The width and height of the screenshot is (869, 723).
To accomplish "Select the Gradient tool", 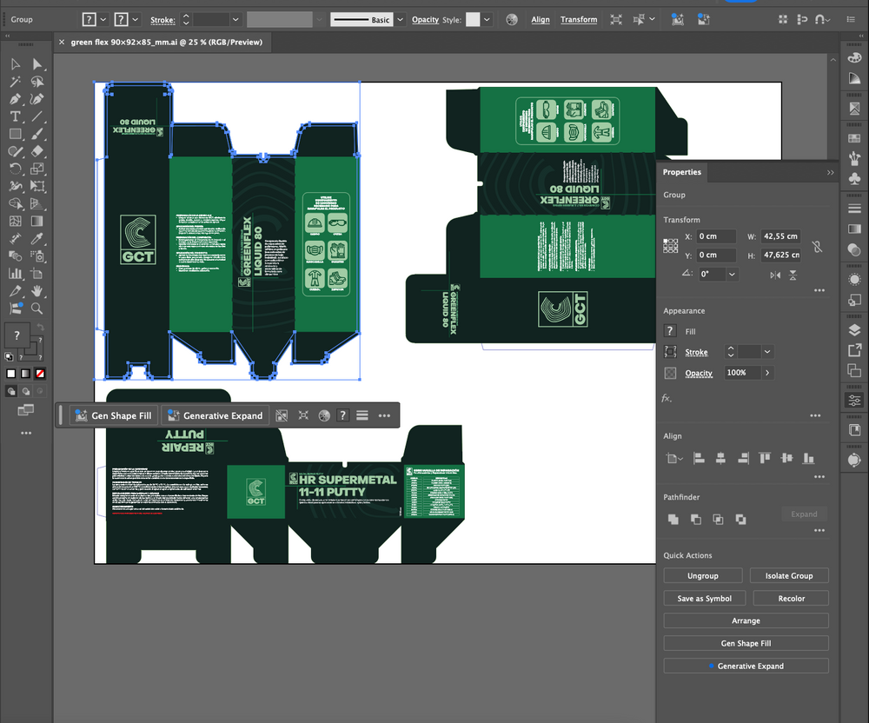I will pos(37,221).
